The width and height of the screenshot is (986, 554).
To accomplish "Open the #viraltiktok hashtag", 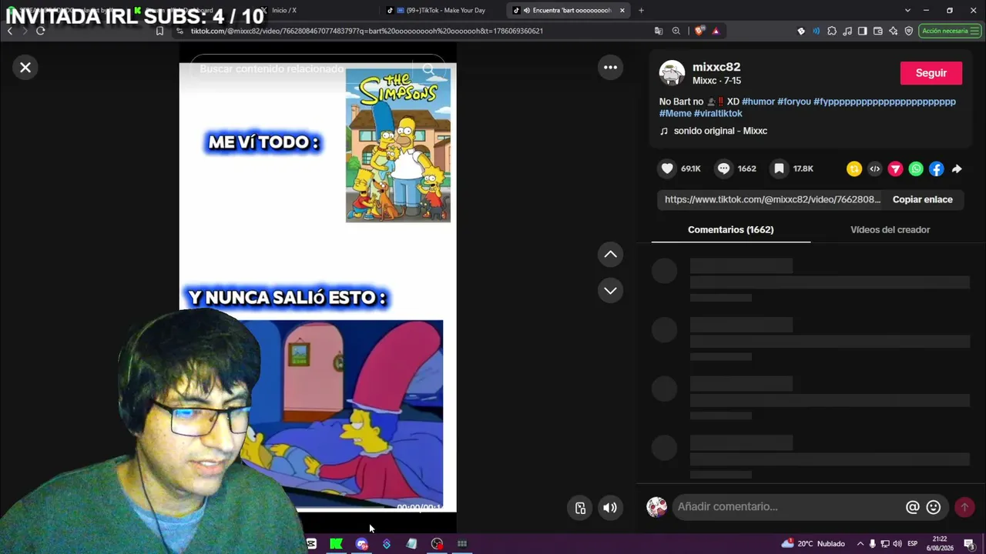I will tap(718, 113).
